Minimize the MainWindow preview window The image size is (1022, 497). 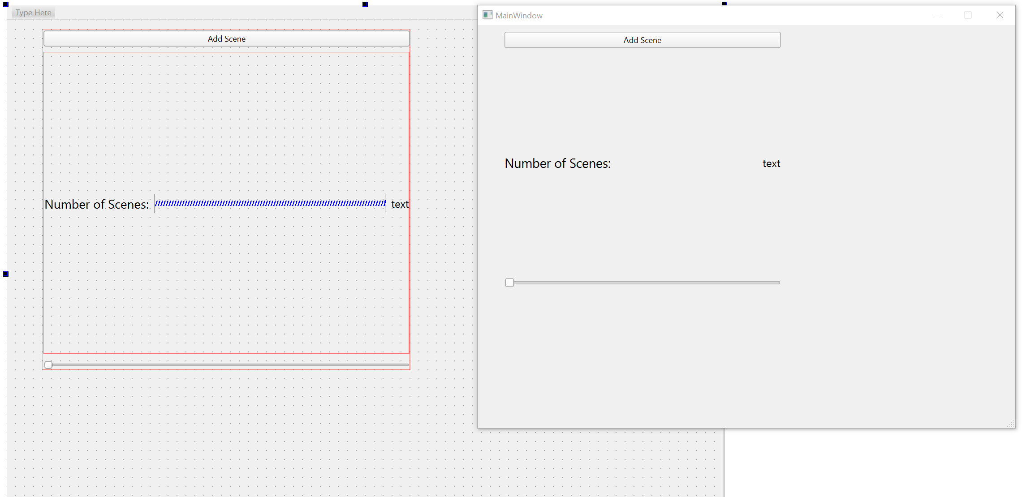(x=937, y=15)
